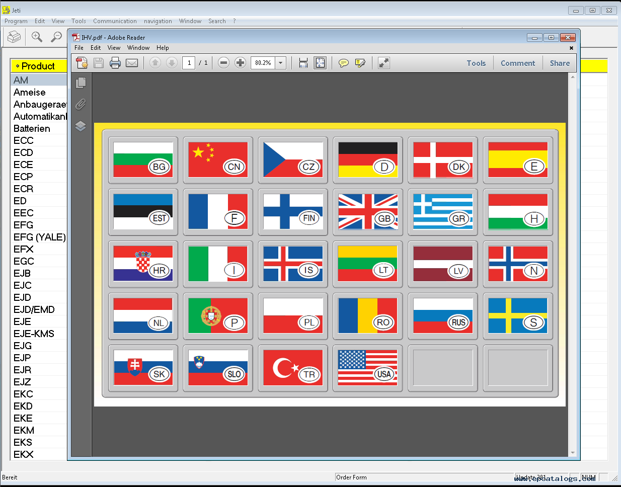Close the PDF document with small x
The width and height of the screenshot is (621, 487).
[571, 48]
